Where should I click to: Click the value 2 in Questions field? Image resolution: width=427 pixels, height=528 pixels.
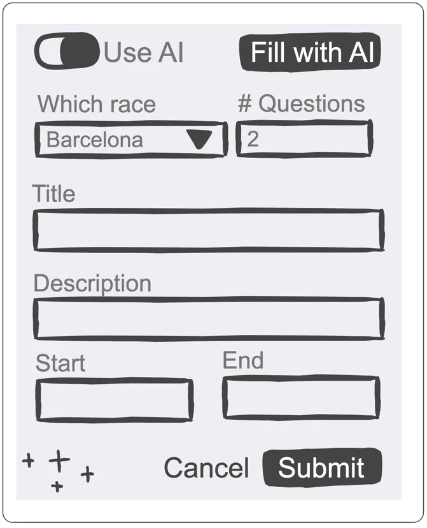pyautogui.click(x=253, y=138)
